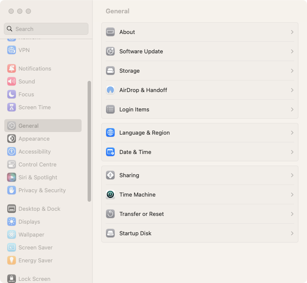Select the Privacy & Security hand icon
The width and height of the screenshot is (307, 283).
[x=12, y=190]
